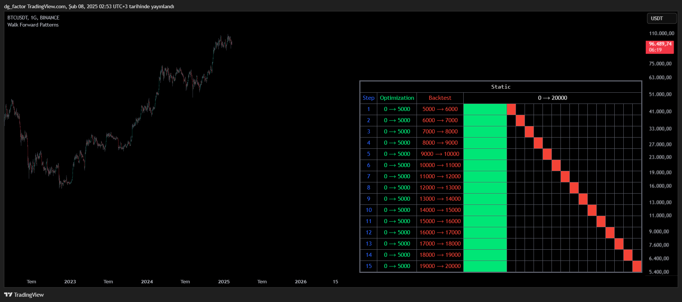Click the red backtest block in step 1 row
The height and width of the screenshot is (302, 682).
coord(512,109)
